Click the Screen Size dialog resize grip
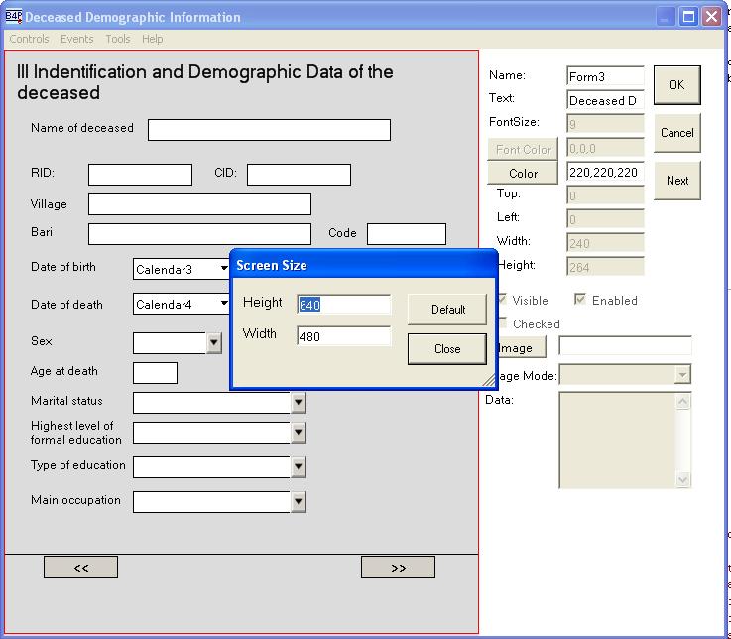 click(x=489, y=380)
